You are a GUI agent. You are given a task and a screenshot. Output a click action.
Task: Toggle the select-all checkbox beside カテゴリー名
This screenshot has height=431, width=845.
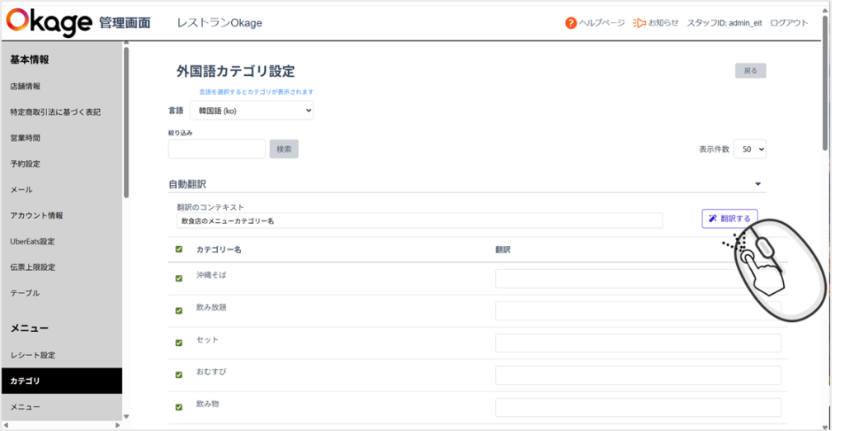pyautogui.click(x=179, y=249)
